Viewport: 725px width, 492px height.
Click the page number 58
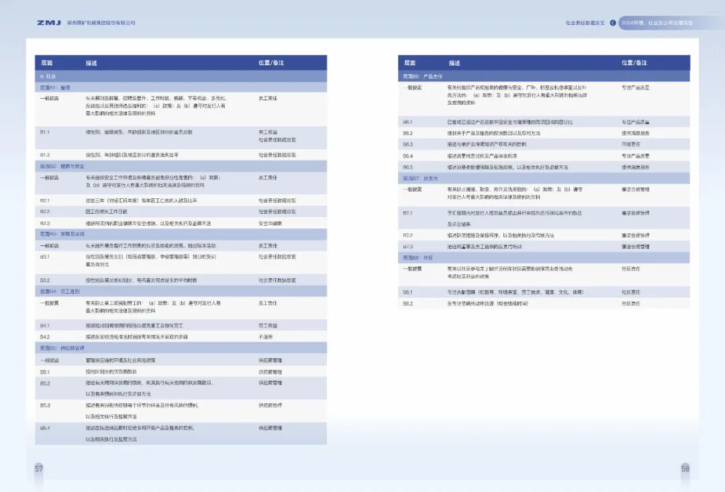[x=685, y=468]
